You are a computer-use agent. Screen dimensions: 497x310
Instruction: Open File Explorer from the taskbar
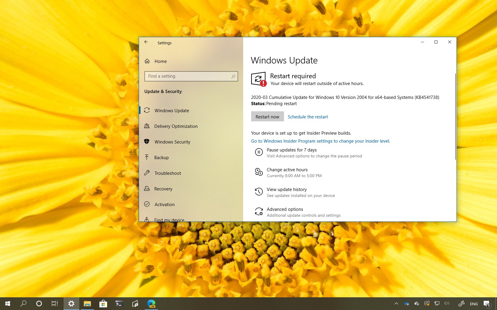coord(87,304)
